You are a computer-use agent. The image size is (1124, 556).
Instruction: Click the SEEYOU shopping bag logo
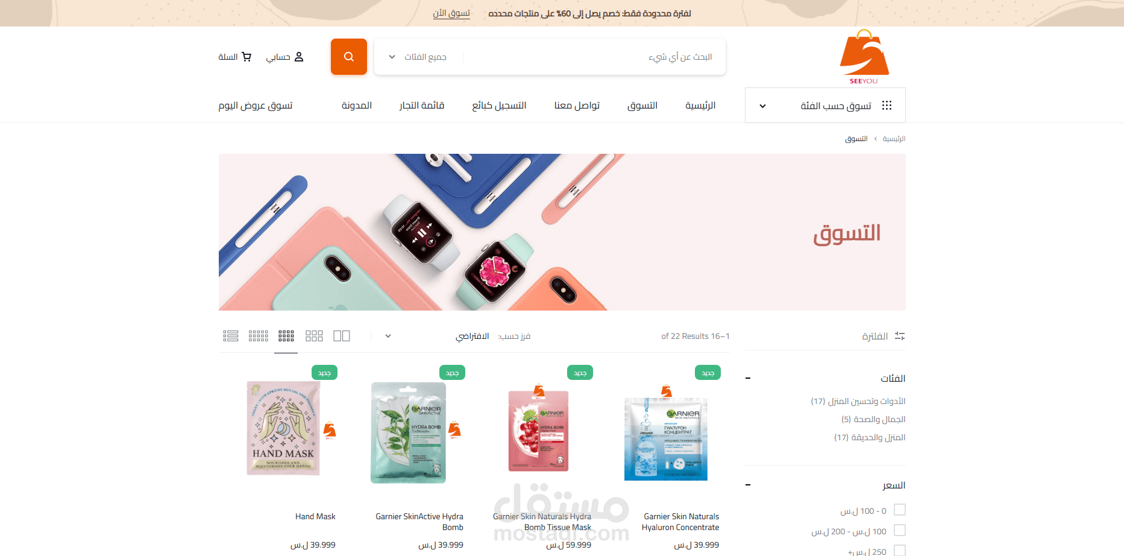click(x=864, y=57)
